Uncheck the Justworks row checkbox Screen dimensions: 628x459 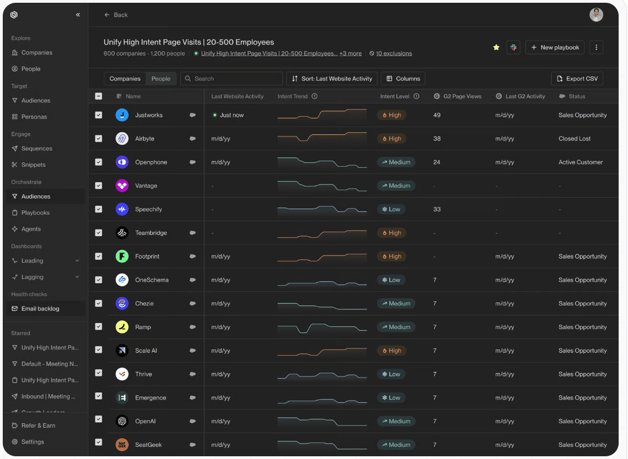[98, 115]
